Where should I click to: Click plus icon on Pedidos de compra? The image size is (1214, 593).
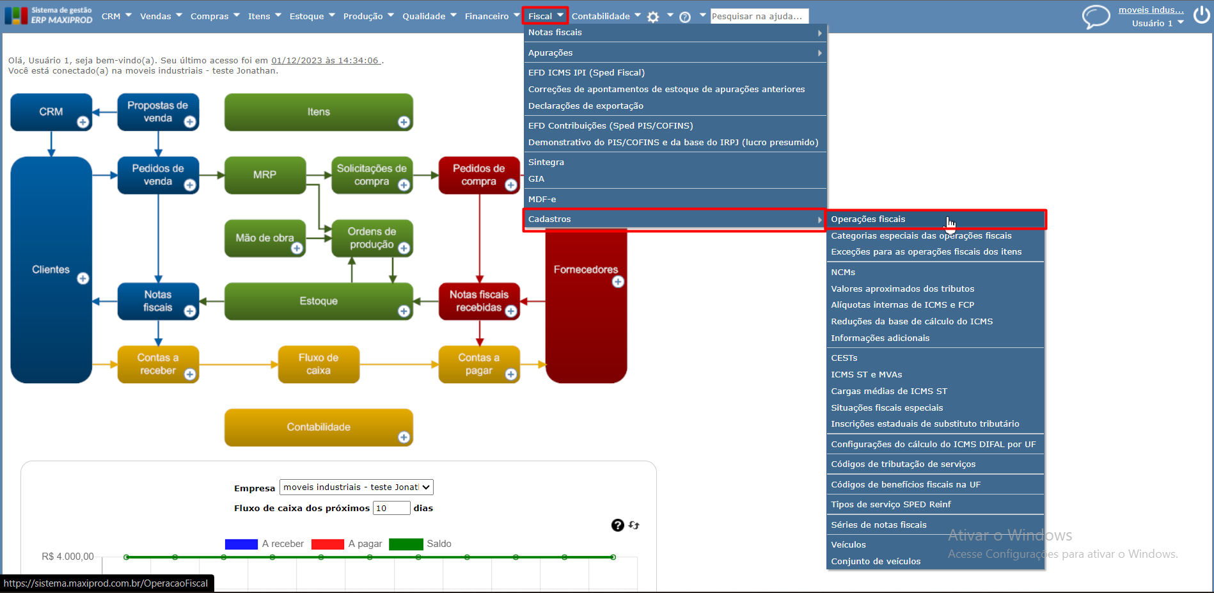[511, 185]
